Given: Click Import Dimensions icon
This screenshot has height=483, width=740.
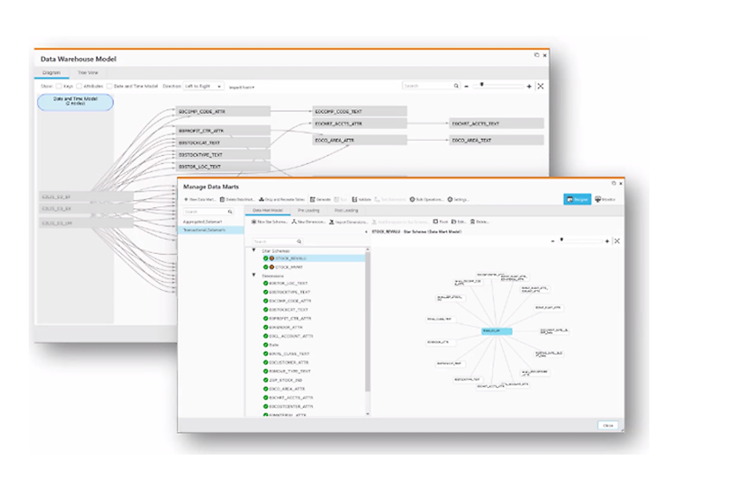Looking at the screenshot, I should [x=332, y=221].
